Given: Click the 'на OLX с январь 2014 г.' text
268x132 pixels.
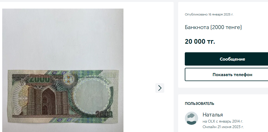Looking at the screenshot, I should click(223, 121).
